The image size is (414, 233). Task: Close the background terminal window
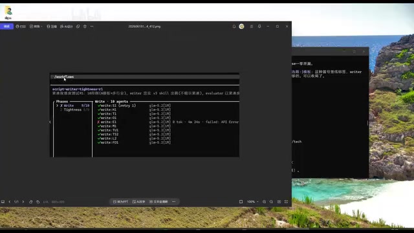click(x=364, y=52)
